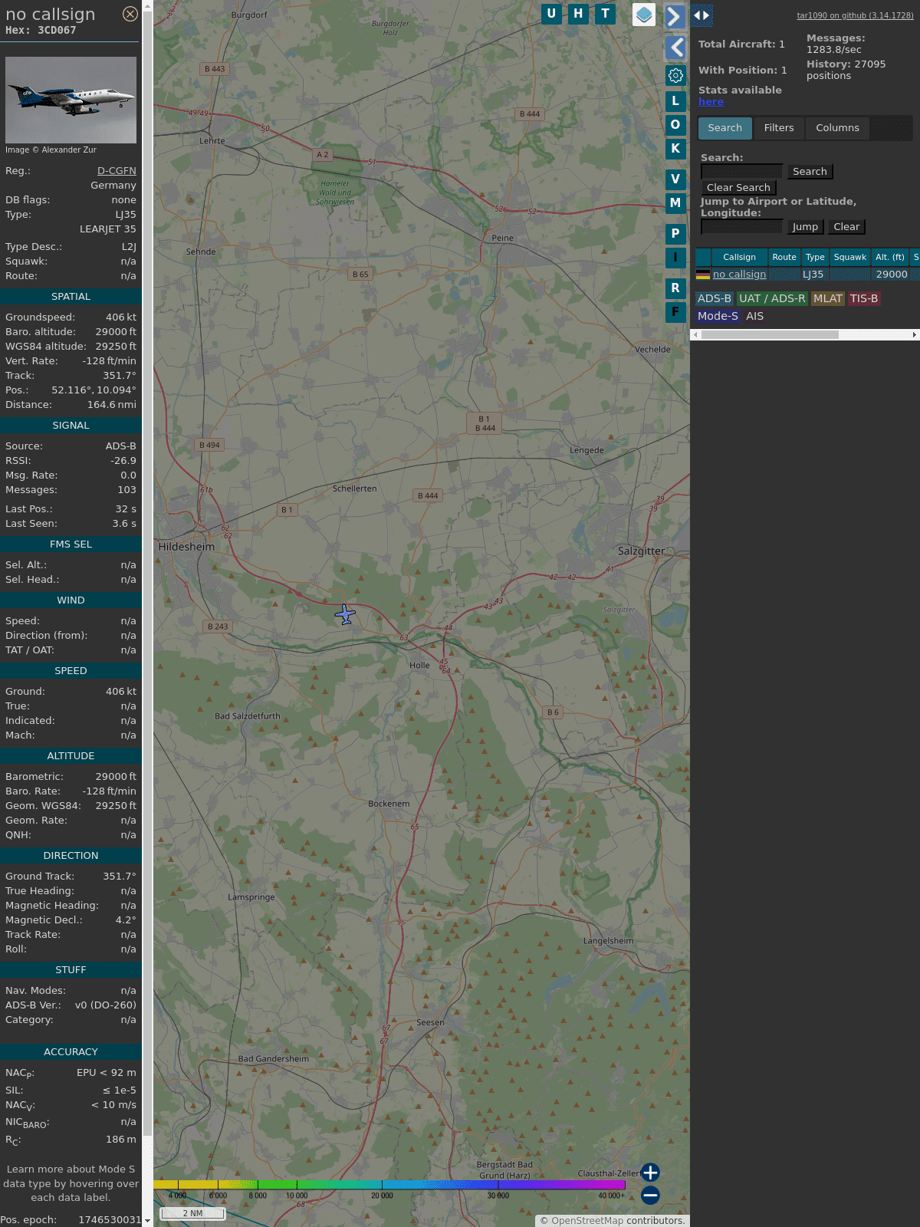Zoom in the map with plus icon

click(650, 1173)
